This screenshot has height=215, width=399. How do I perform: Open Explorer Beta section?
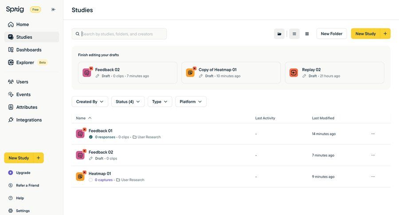pos(31,63)
